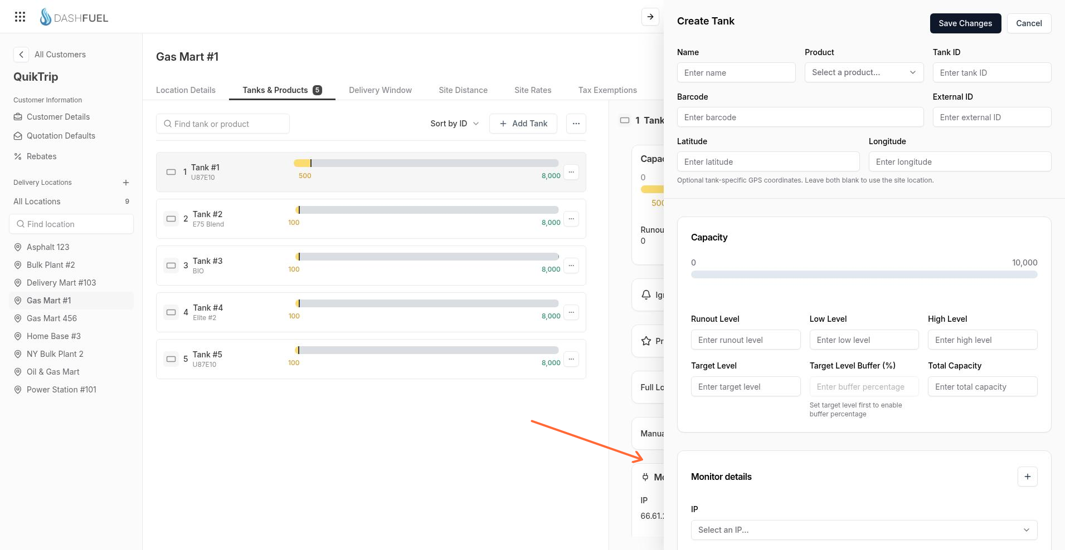
Task: Open options menu for Tank #2
Action: pos(571,219)
